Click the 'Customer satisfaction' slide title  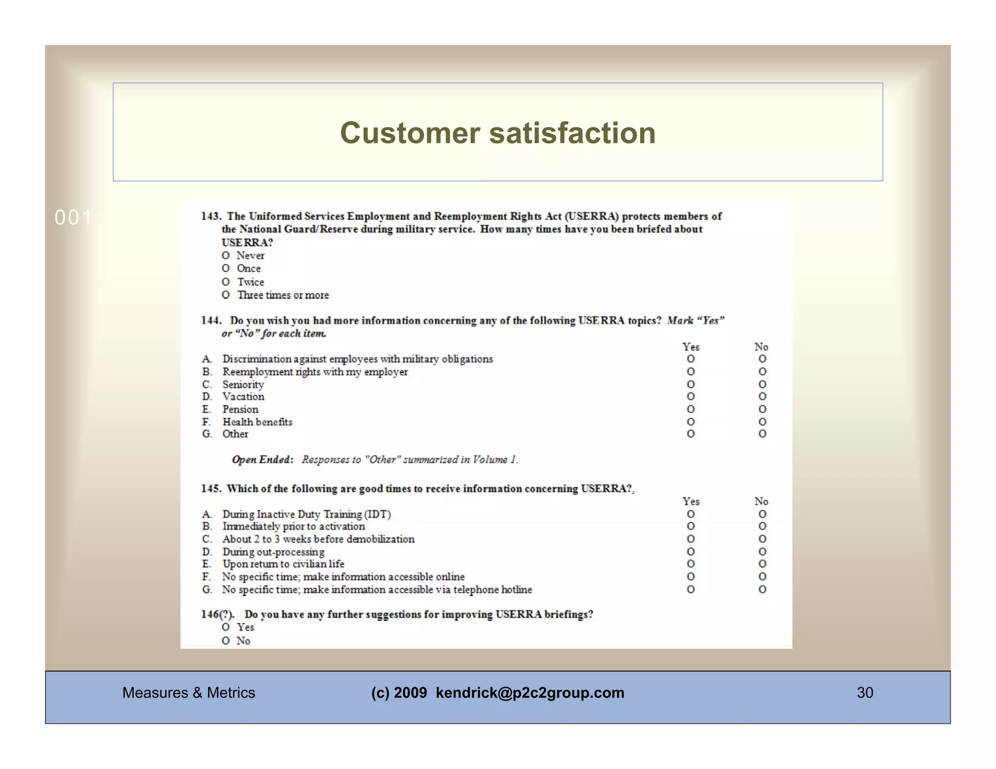pos(498,133)
